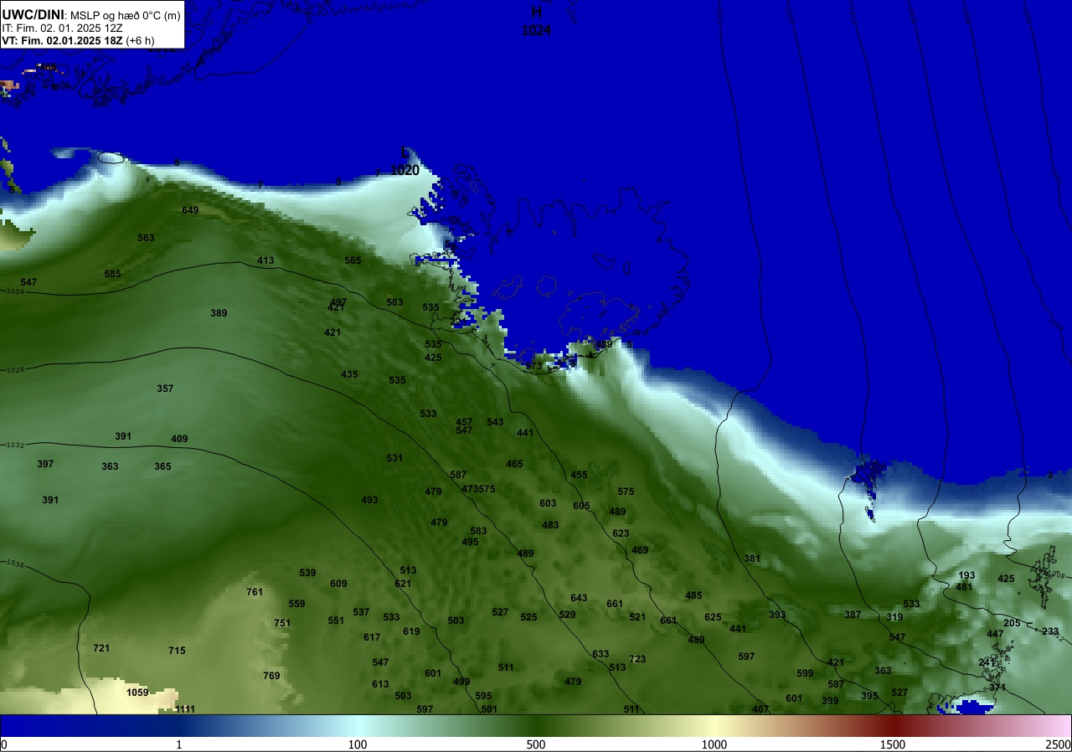This screenshot has height=752, width=1072.
Task: Click the 1036 isobar label at left edge
Action: point(14,564)
